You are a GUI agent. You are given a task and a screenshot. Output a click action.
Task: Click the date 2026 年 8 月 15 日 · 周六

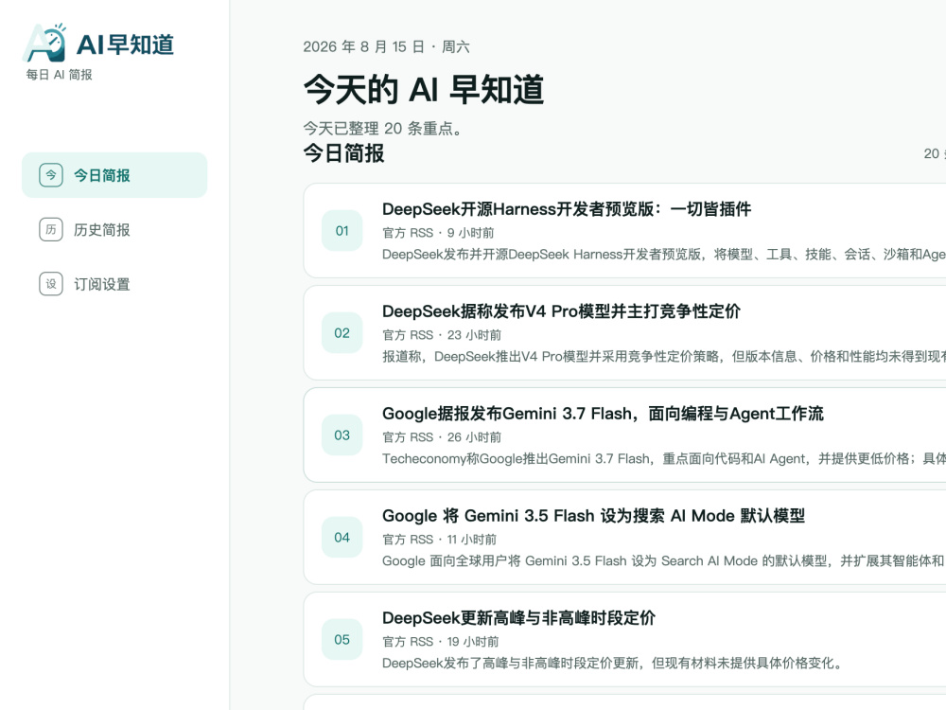(x=386, y=46)
